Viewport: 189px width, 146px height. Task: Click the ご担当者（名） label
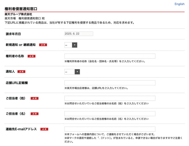pos(16,114)
